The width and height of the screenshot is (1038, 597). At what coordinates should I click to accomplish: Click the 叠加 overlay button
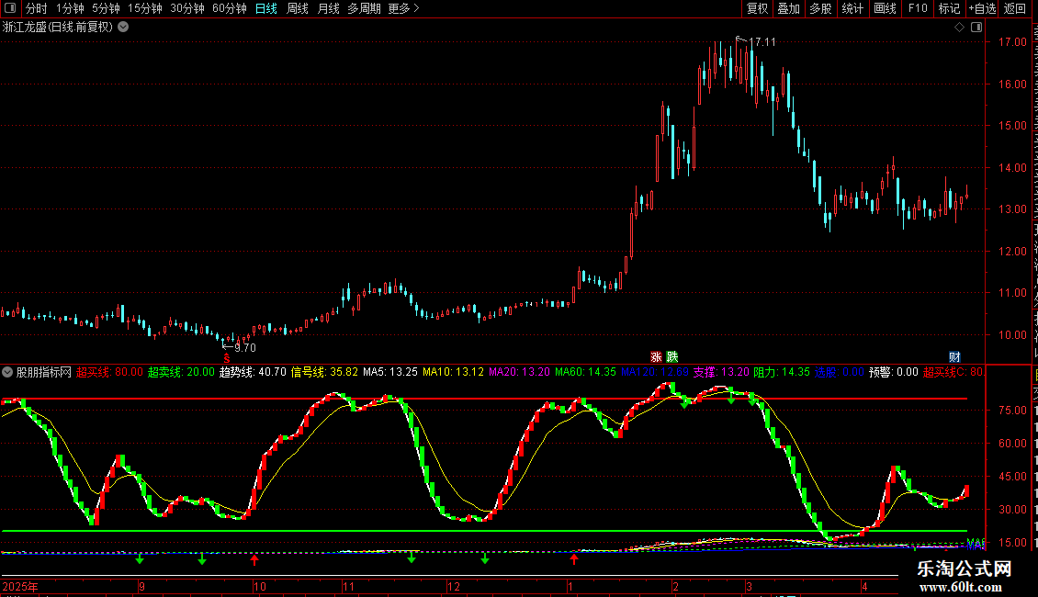pyautogui.click(x=788, y=8)
